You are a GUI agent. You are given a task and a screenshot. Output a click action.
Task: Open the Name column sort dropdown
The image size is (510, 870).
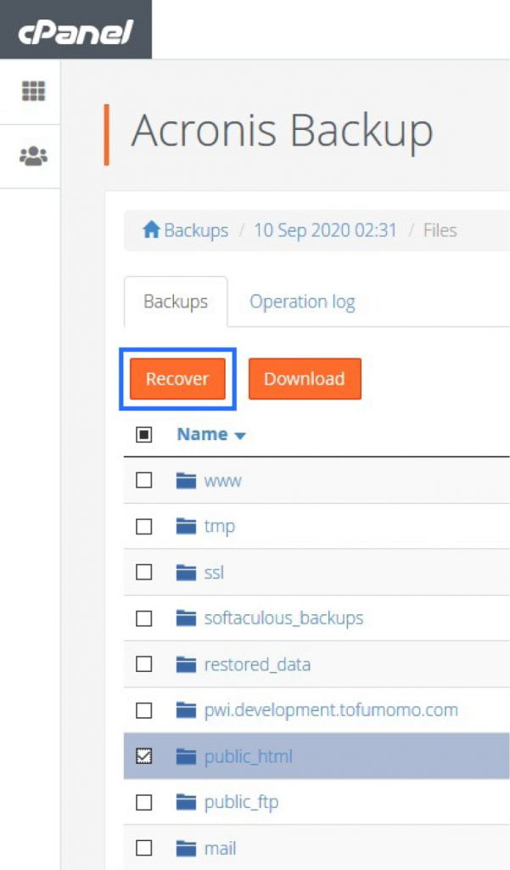[x=238, y=434]
